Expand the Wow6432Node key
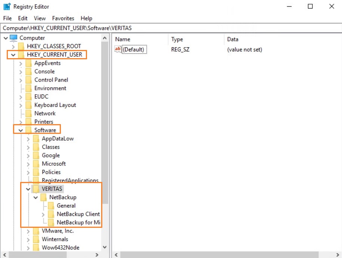 (x=28, y=248)
